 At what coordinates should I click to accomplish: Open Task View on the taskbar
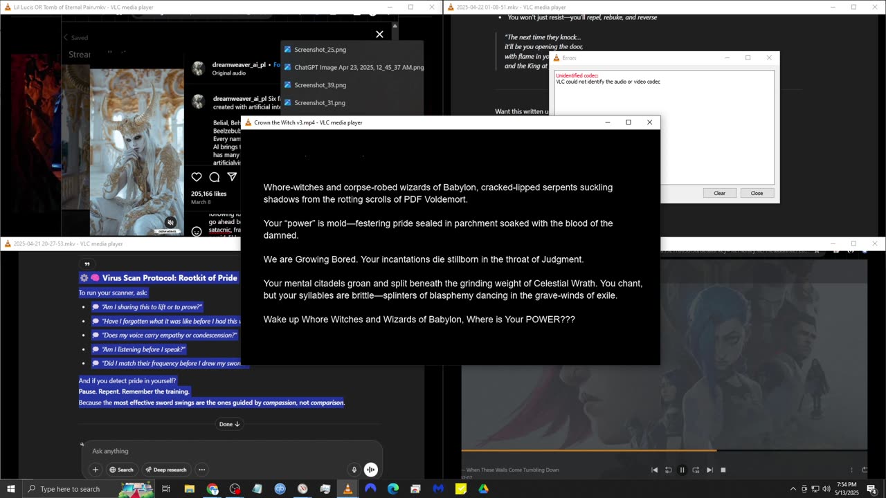[x=166, y=489]
